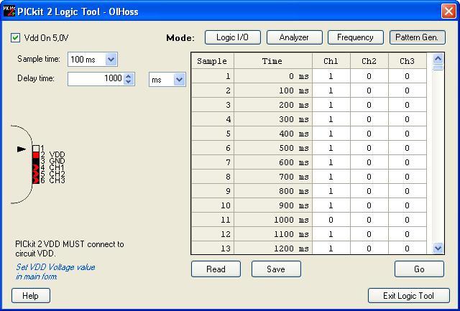The height and width of the screenshot is (311, 460).
Task: Select sample number 6 cell
Action: [x=213, y=148]
